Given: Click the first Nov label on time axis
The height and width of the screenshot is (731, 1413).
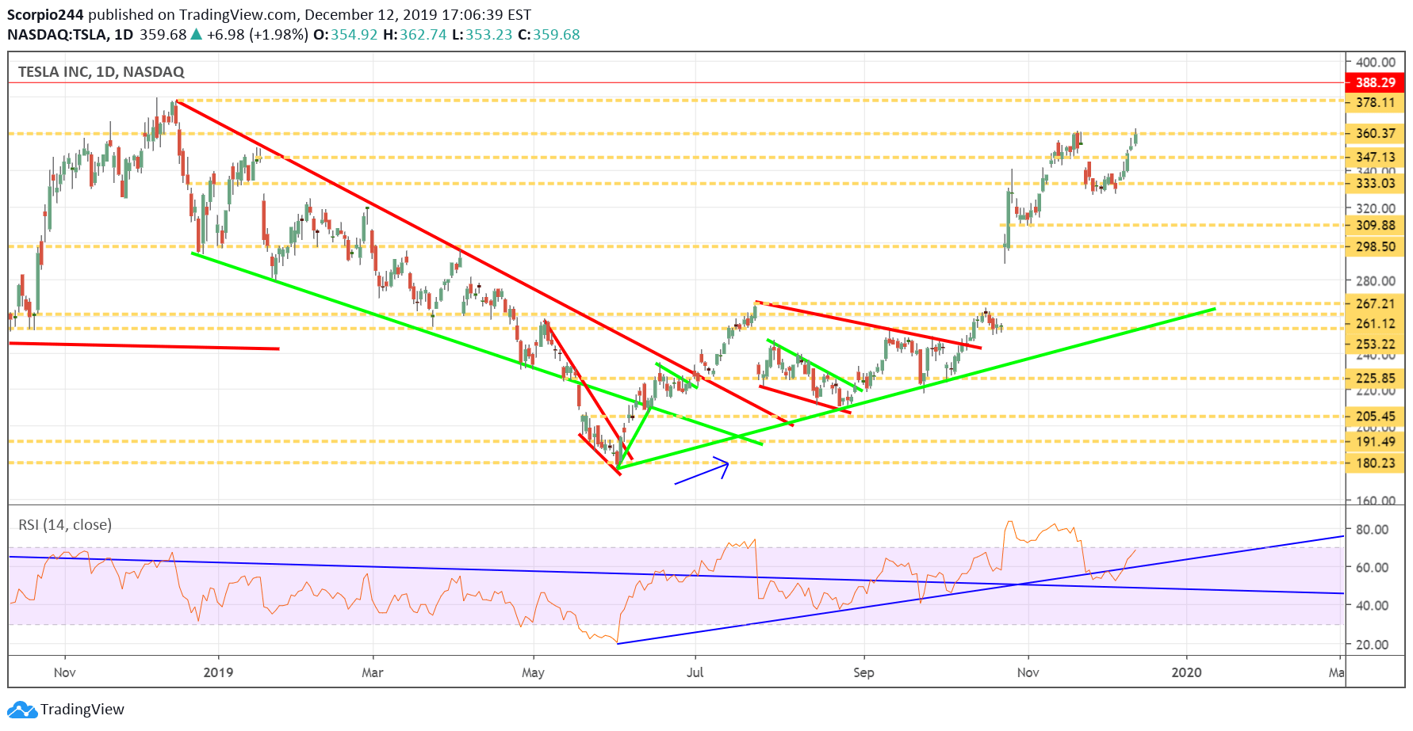Looking at the screenshot, I should click(64, 672).
